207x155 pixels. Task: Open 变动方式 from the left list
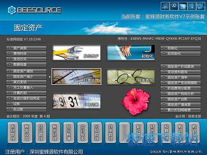26,59
